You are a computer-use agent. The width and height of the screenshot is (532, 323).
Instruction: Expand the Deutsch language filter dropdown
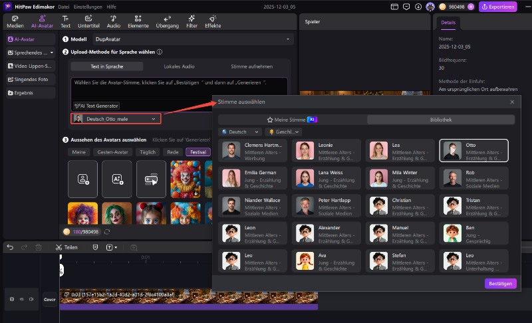pyautogui.click(x=241, y=132)
